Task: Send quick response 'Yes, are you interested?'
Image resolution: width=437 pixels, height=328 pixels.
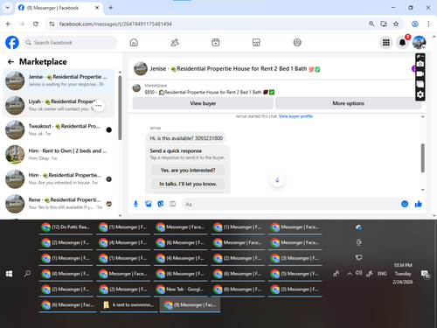Action: [x=188, y=170]
